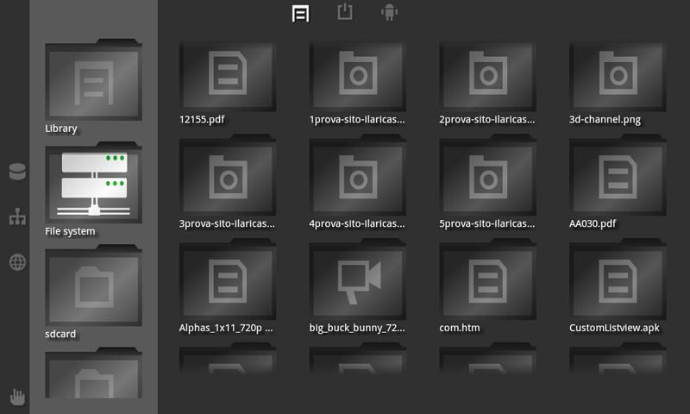Click the '4prova-sito-ilaricas...' file name

357,223
